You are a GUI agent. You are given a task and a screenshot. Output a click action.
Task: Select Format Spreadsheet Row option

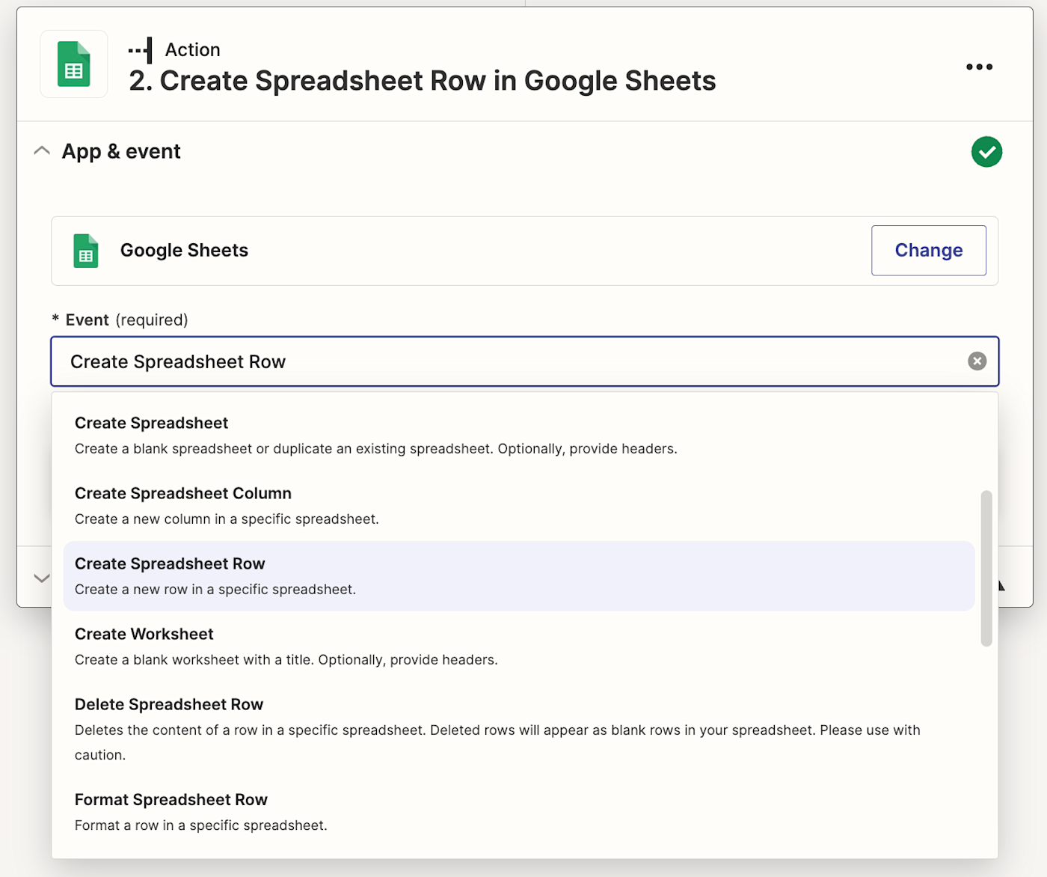(x=171, y=800)
